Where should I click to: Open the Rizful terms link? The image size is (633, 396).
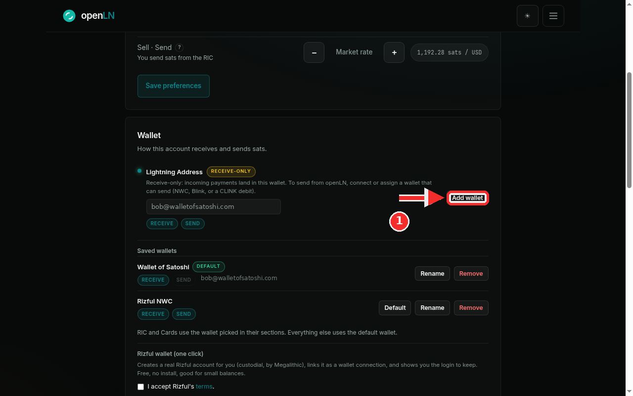(x=204, y=387)
